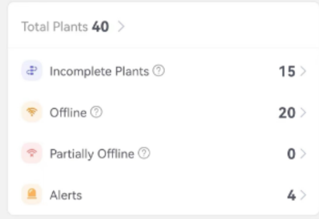The height and width of the screenshot is (219, 319).
Task: Click the Incomplete Plants purple icon
Action: point(31,71)
